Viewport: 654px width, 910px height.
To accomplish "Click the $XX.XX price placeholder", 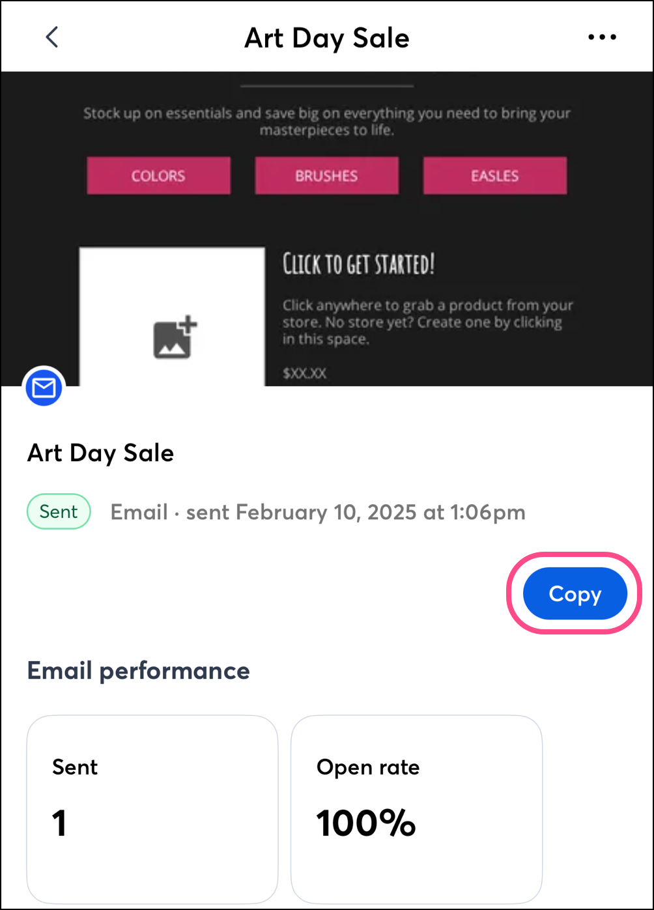I will point(305,374).
